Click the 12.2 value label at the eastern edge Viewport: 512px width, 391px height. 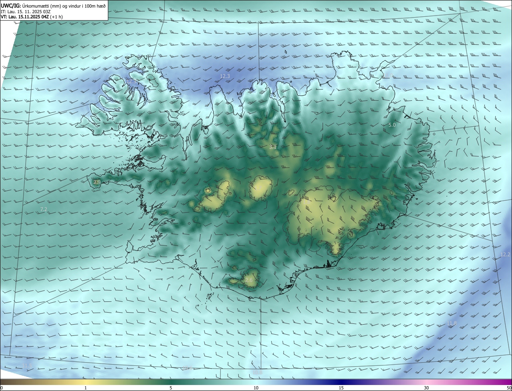(505, 255)
